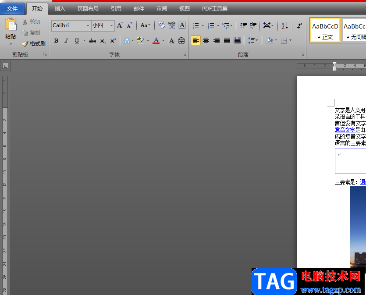This screenshot has width=366, height=295.
Task: Increase indent with the indent icon
Action: (253, 26)
